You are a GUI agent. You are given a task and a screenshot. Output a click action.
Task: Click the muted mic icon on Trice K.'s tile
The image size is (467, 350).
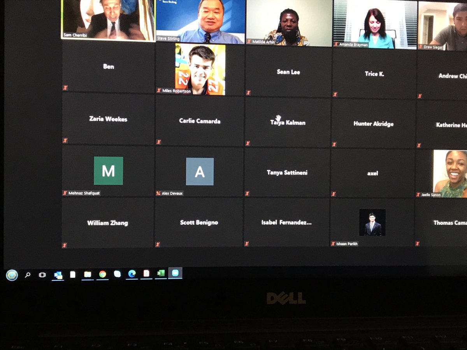[x=335, y=94]
